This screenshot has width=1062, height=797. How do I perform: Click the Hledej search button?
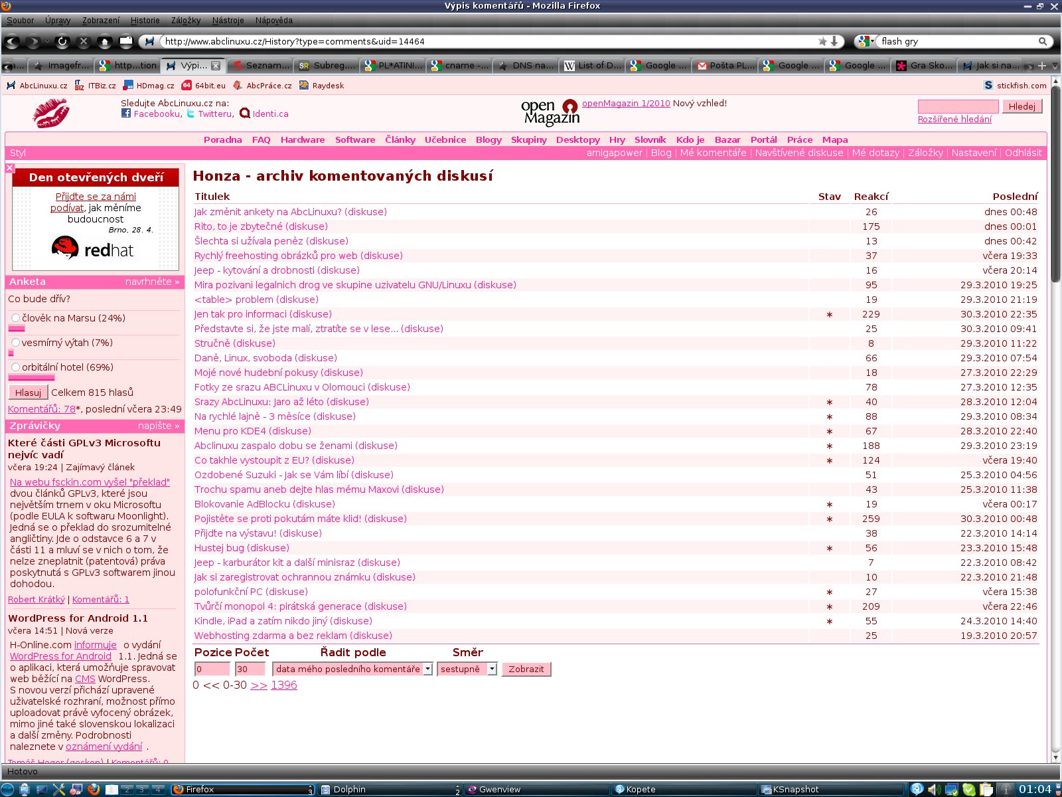pyautogui.click(x=1022, y=106)
